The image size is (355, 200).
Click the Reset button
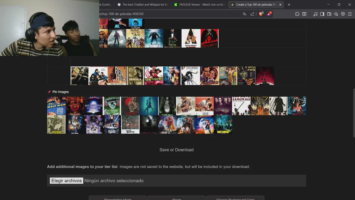click(176, 198)
